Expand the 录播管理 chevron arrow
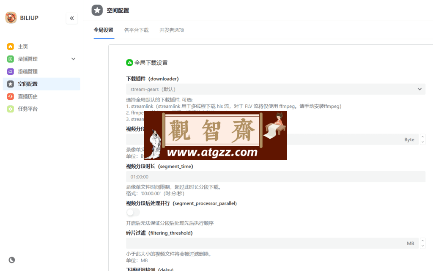The image size is (433, 271). click(x=73, y=59)
